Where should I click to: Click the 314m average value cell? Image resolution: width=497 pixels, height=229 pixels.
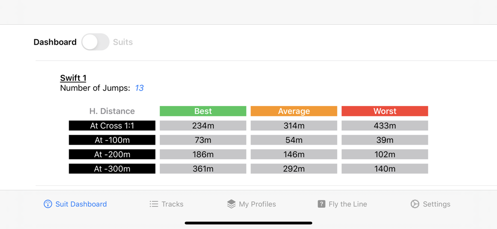tap(294, 125)
